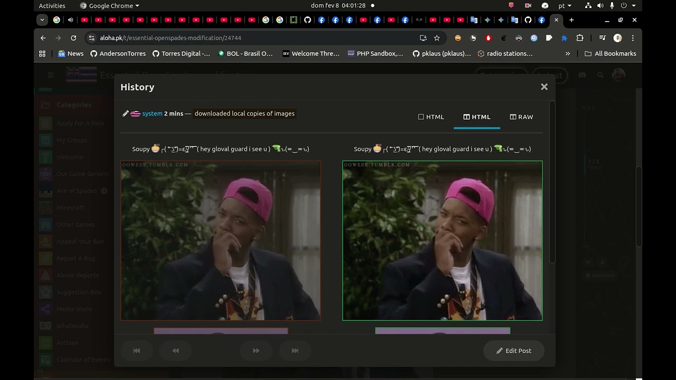
Task: Click the revised image on the right
Action: click(442, 241)
